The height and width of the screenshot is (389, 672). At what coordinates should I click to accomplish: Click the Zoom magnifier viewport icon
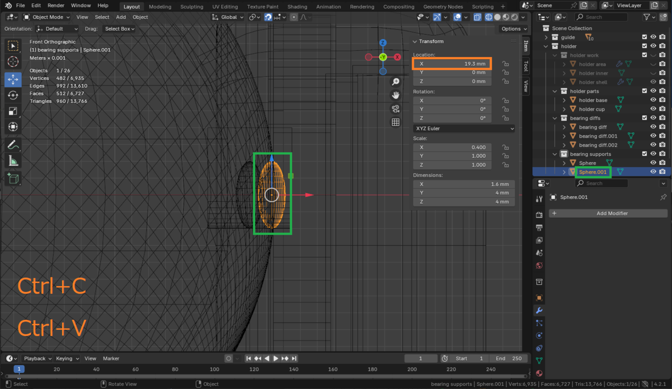[x=395, y=82]
